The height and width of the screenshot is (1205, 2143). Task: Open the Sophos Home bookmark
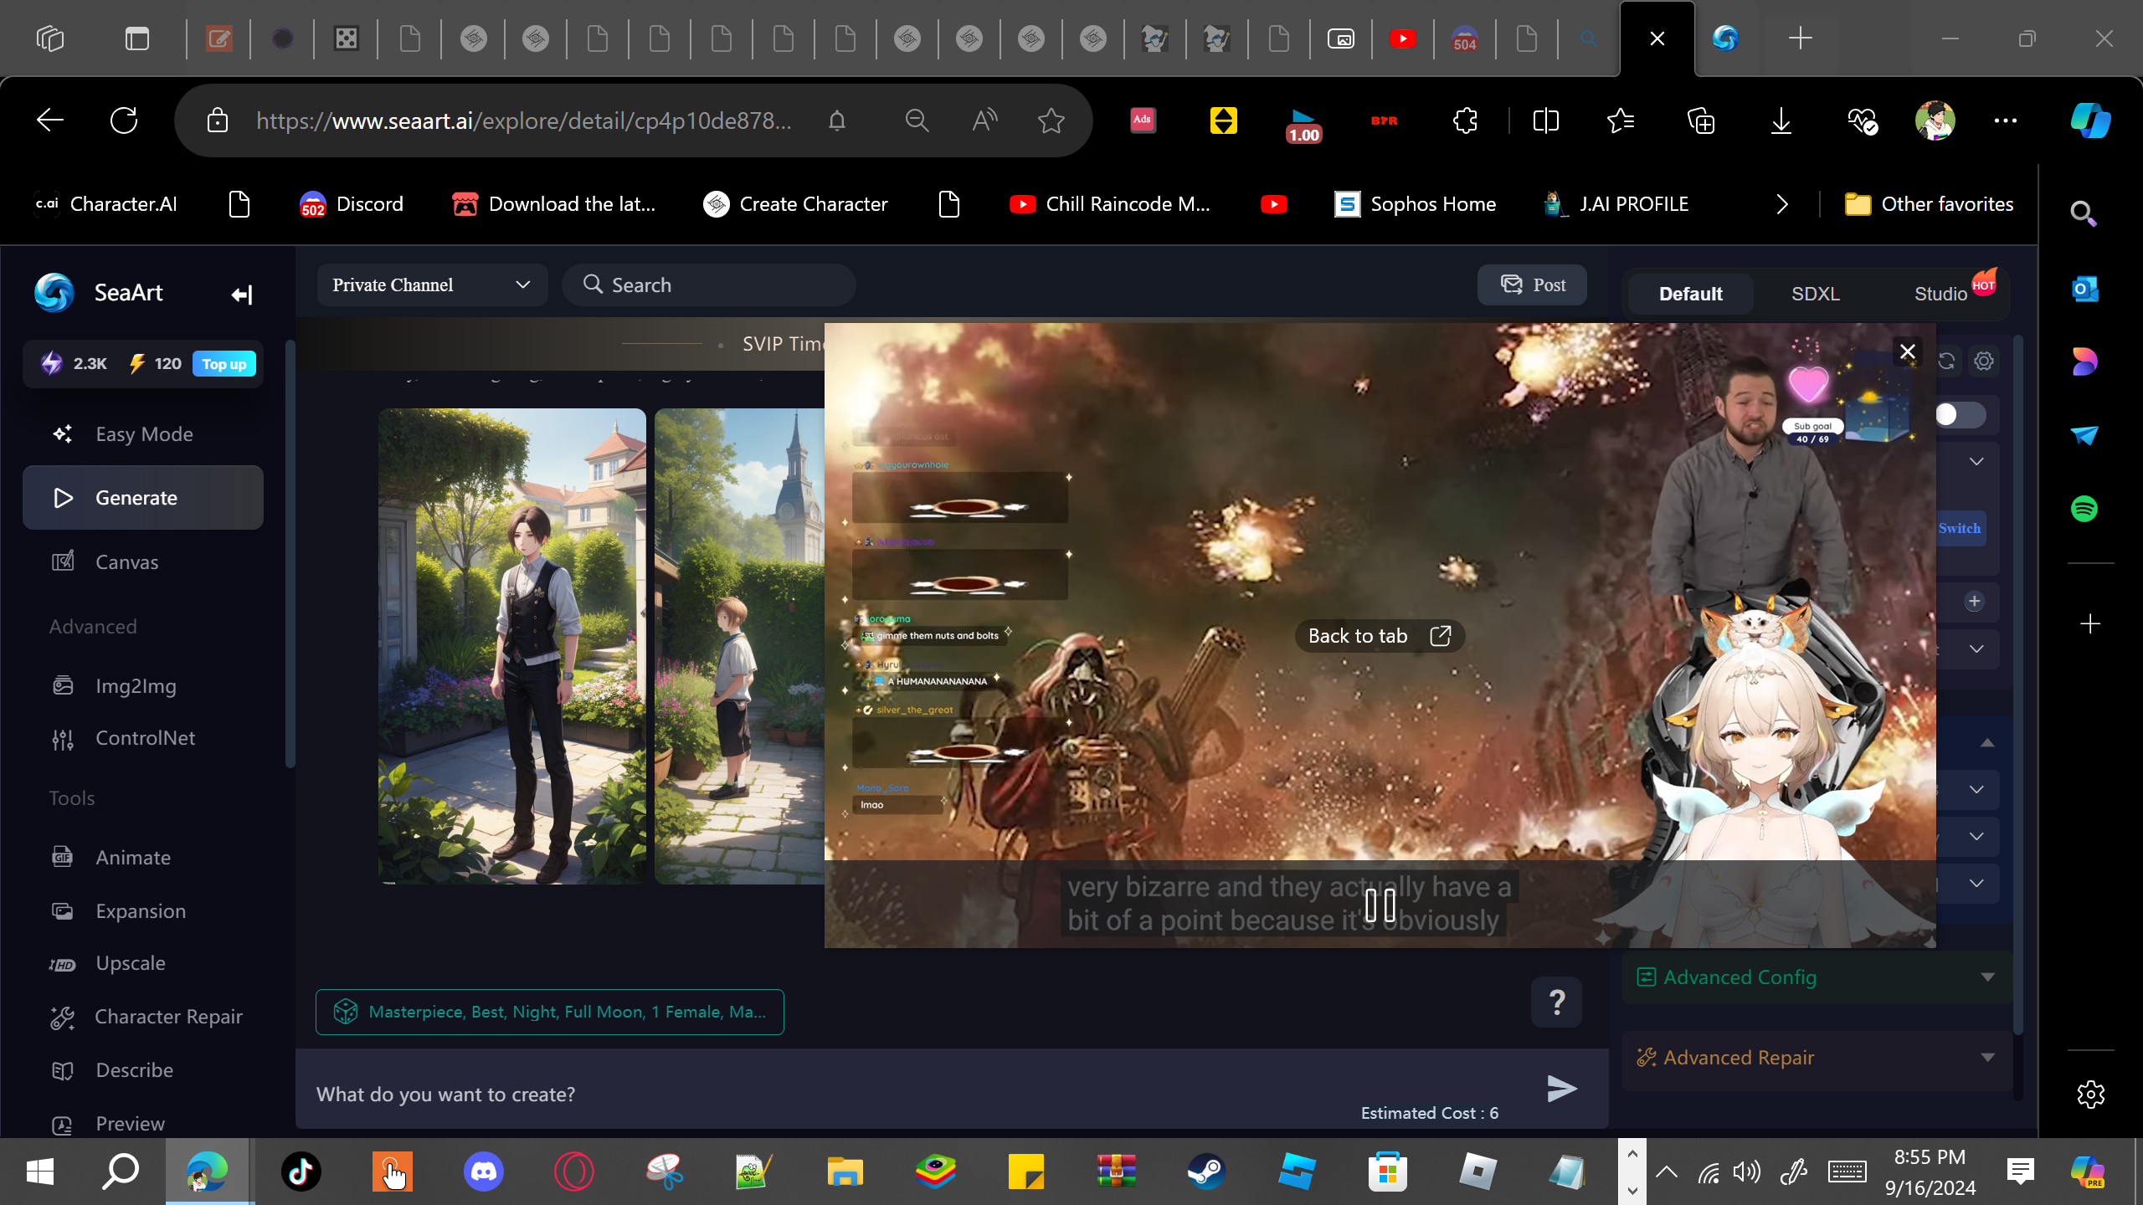pyautogui.click(x=1416, y=204)
